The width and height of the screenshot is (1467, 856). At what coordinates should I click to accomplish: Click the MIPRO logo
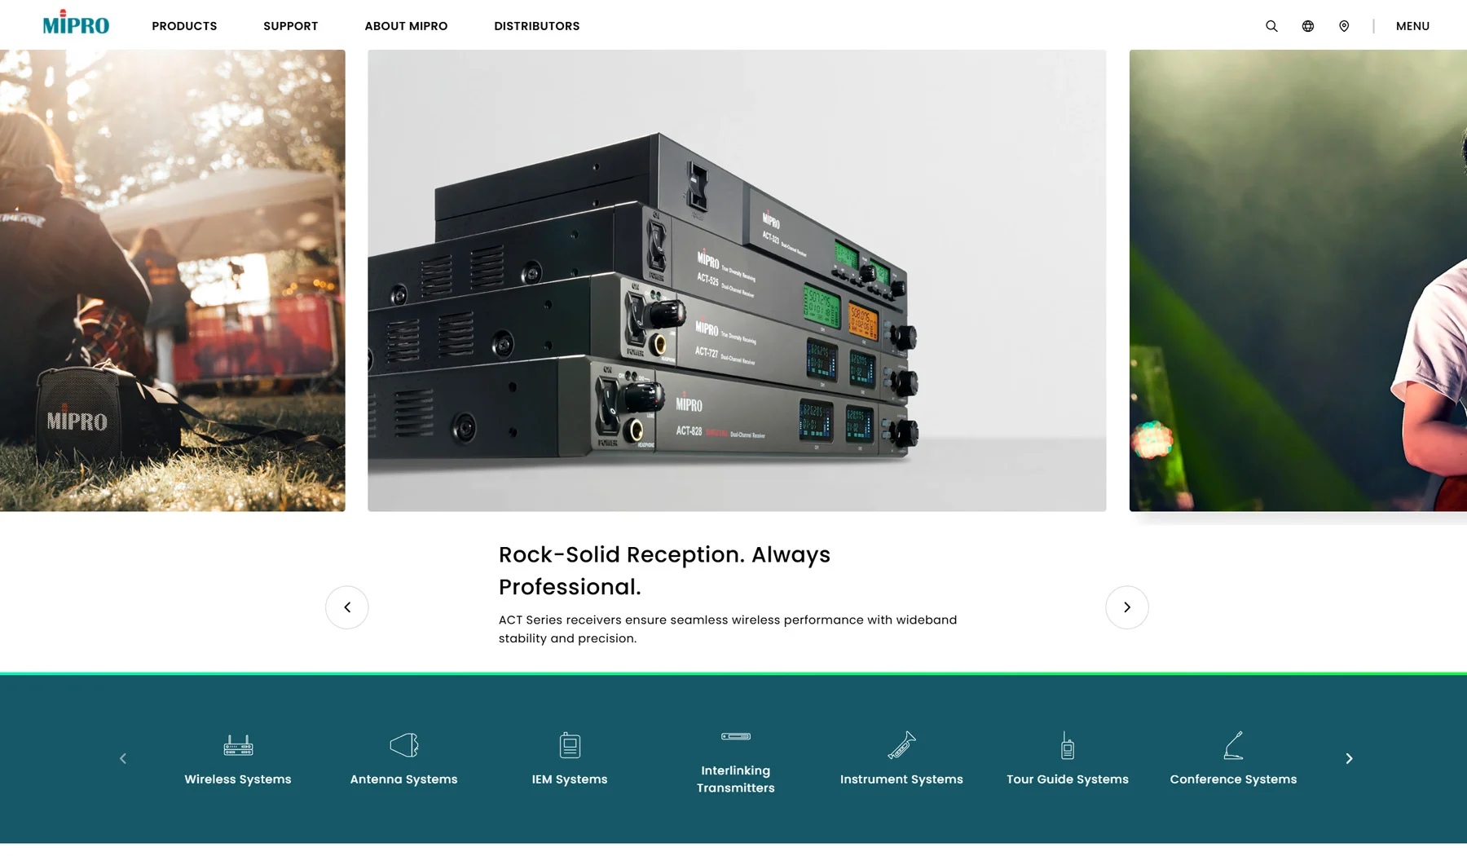[x=76, y=24]
